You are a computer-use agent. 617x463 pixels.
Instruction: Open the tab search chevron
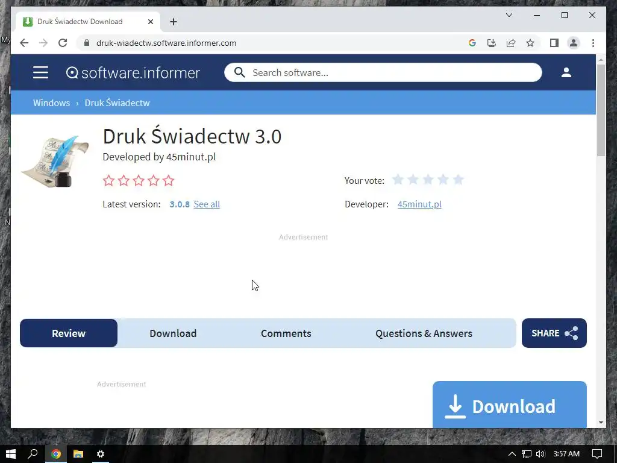(509, 15)
